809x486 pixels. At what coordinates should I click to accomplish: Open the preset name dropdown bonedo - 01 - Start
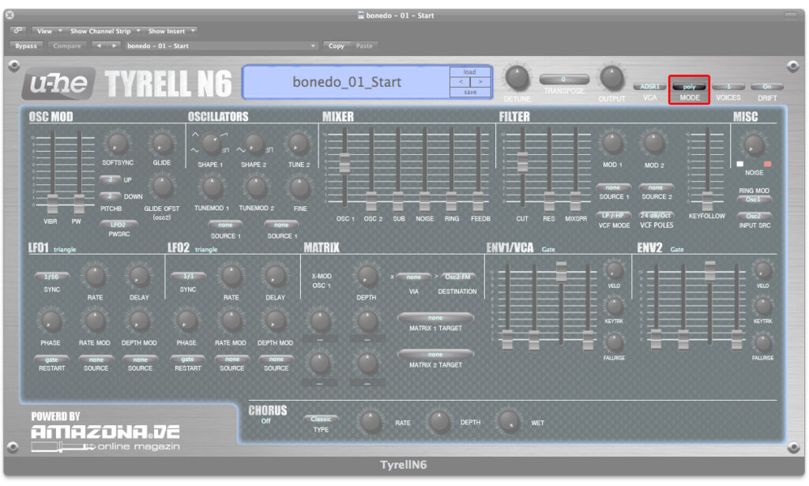pos(221,46)
